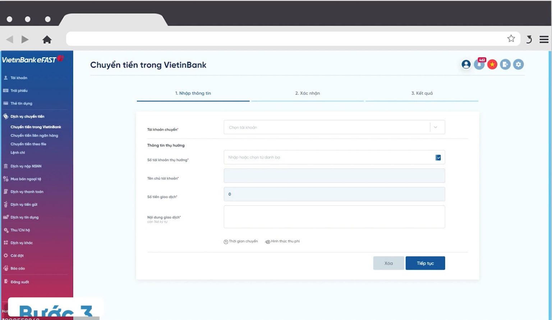Open the settings gear icon
This screenshot has width=552, height=320.
click(x=518, y=64)
